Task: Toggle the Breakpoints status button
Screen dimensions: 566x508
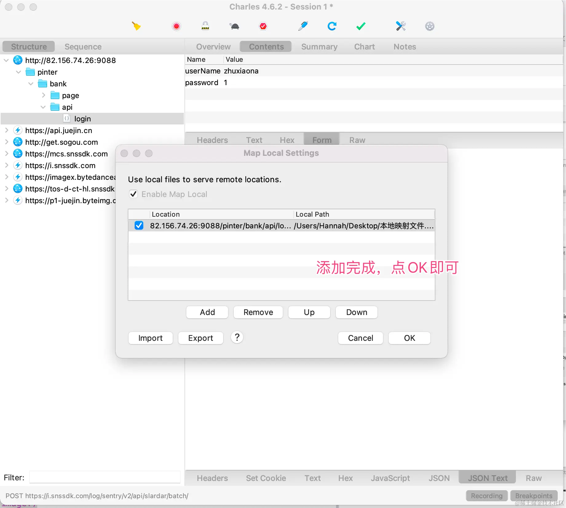Action: 534,496
